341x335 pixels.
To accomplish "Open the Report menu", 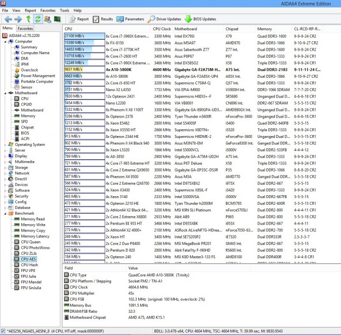I will [x=30, y=10].
